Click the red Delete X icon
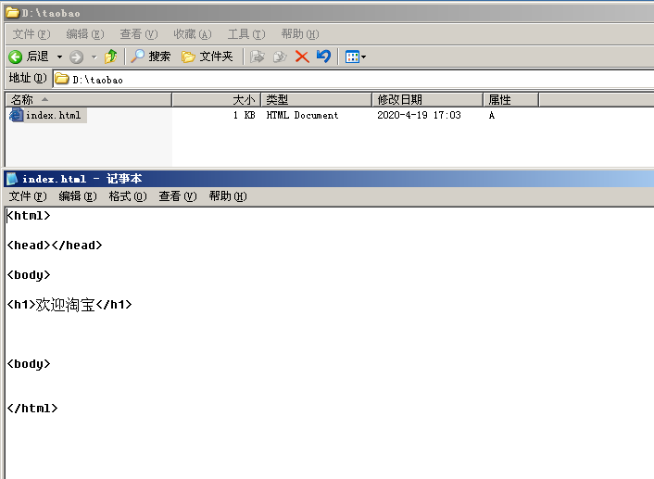Screen dimensions: 654x479 point(302,57)
